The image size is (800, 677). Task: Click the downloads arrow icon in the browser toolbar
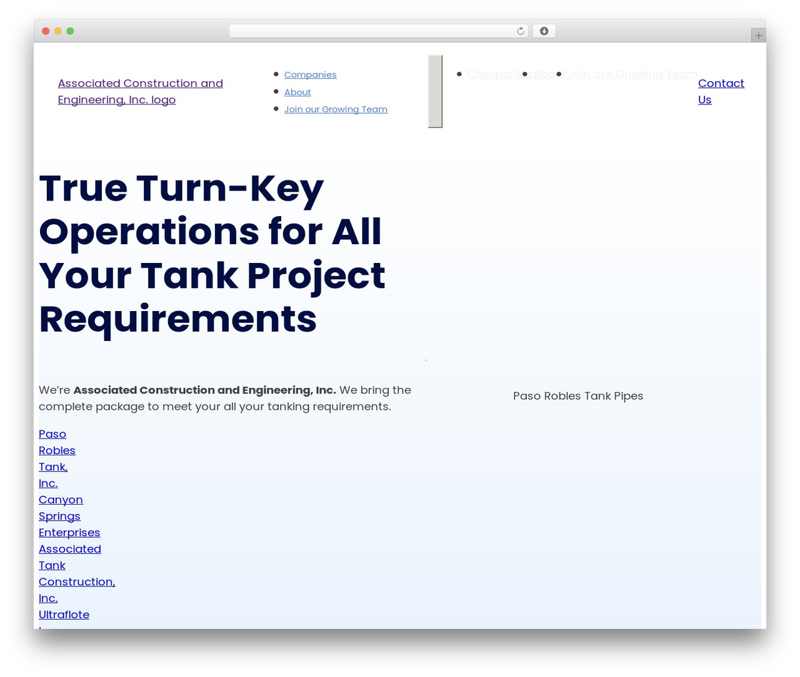(544, 31)
